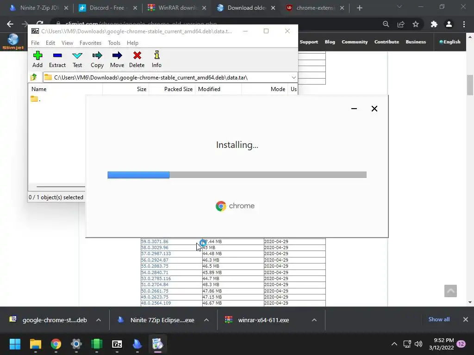Viewport: 474px width, 355px height.
Task: Open the Support link on Slimjet
Action: [309, 42]
